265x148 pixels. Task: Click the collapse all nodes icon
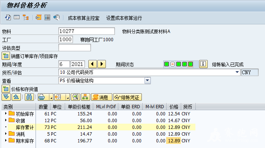pos(16,97)
